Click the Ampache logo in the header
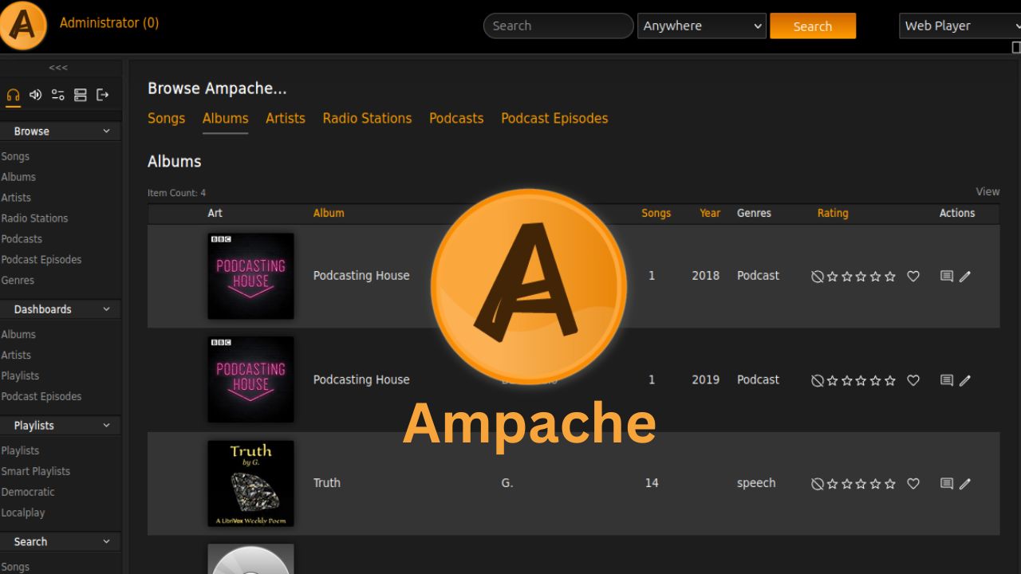Screen dimensions: 1021x574 coord(24,26)
